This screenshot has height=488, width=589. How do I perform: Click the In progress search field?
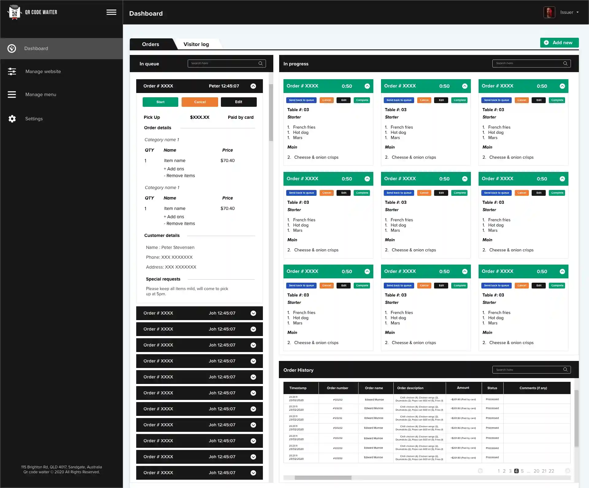click(528, 64)
